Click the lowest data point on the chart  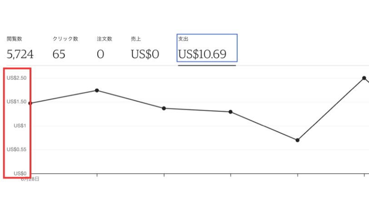(x=298, y=140)
